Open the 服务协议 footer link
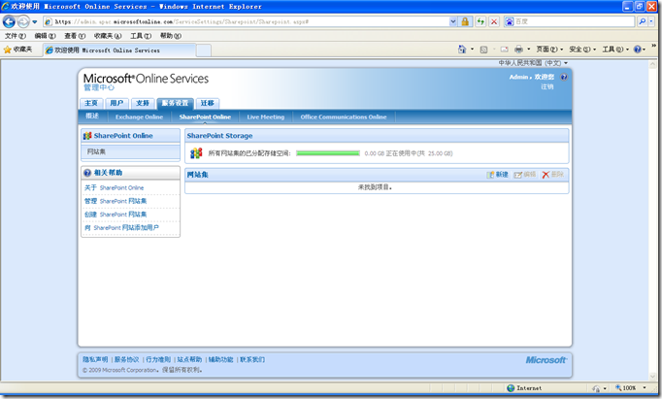Image resolution: width=662 pixels, height=399 pixels. coord(126,360)
